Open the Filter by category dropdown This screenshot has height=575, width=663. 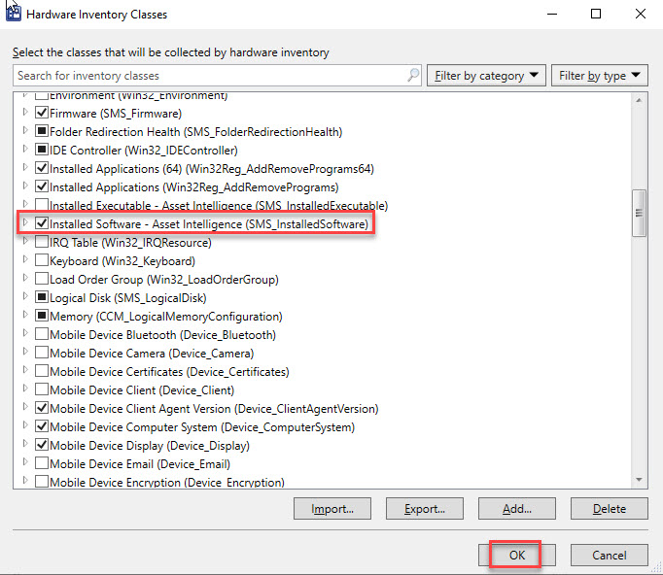pos(485,76)
